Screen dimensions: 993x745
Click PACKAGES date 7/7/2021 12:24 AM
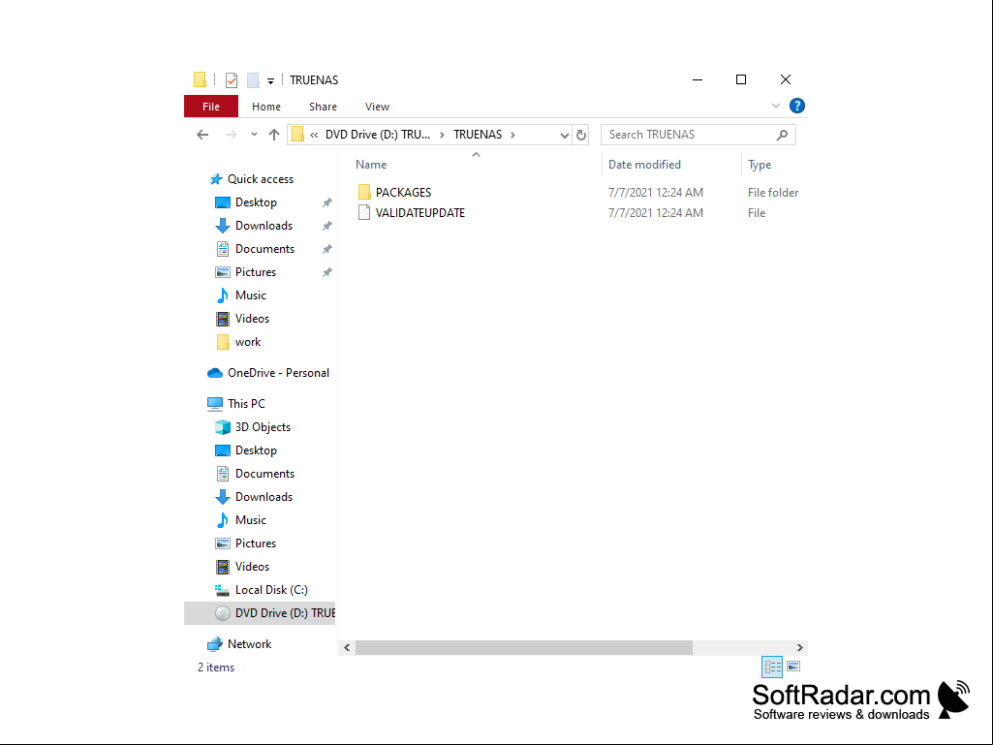coord(656,192)
